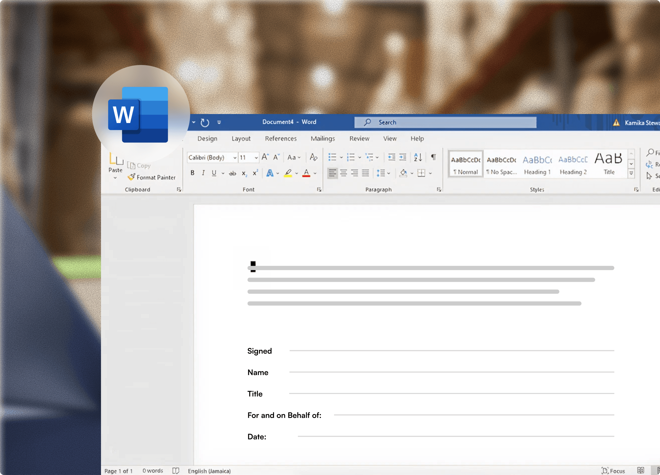Click Page 1 of 1 in status bar
The image size is (660, 475).
pyautogui.click(x=118, y=471)
